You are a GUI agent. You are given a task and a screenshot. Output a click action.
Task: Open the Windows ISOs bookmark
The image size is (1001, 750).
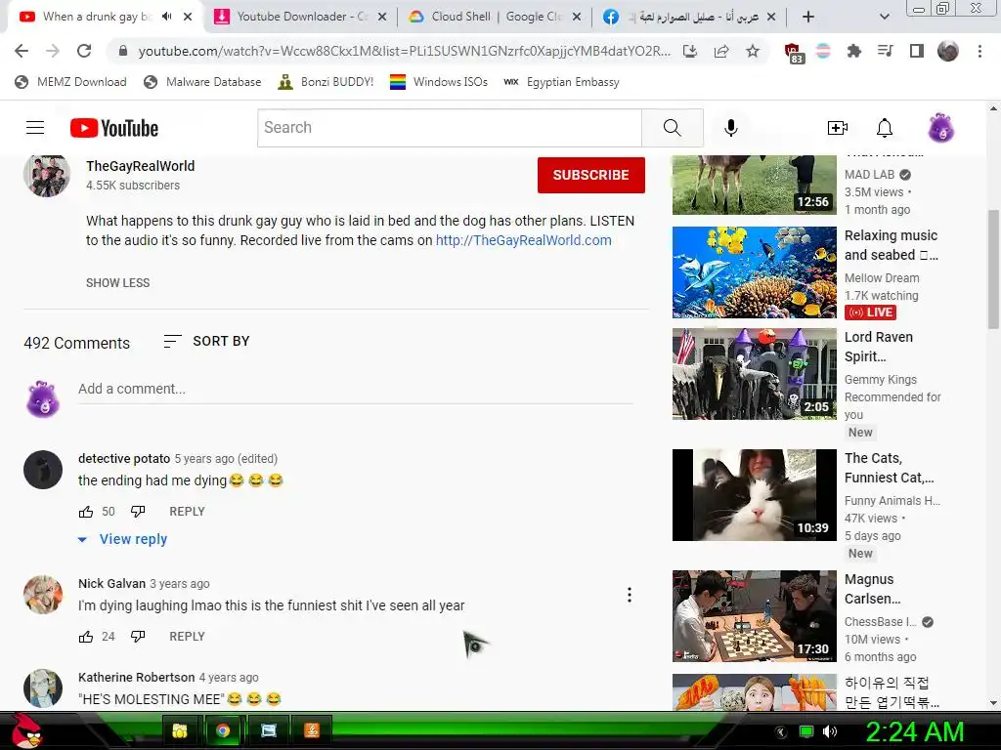pyautogui.click(x=439, y=82)
